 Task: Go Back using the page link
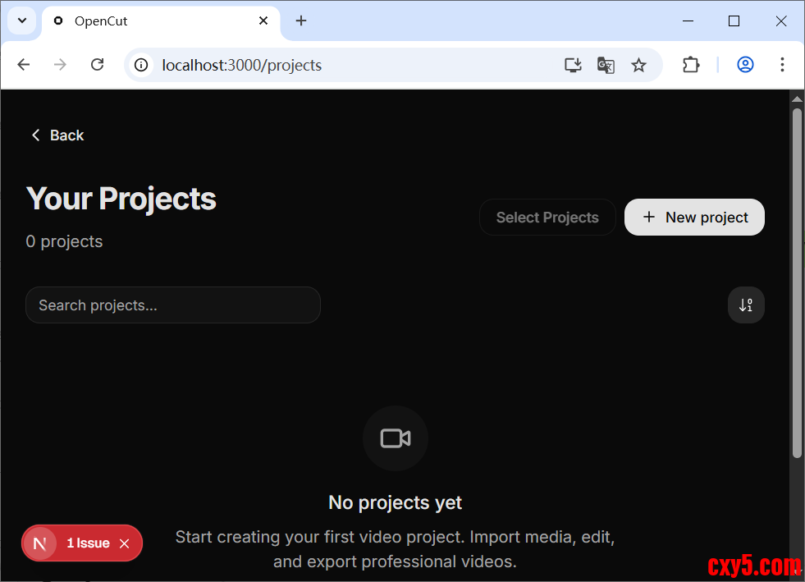coord(57,135)
